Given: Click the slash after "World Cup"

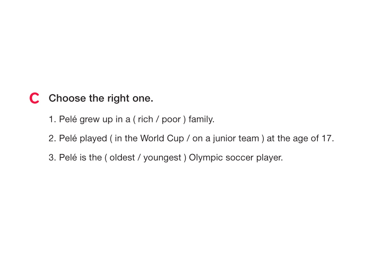Looking at the screenshot, I should [x=188, y=139].
